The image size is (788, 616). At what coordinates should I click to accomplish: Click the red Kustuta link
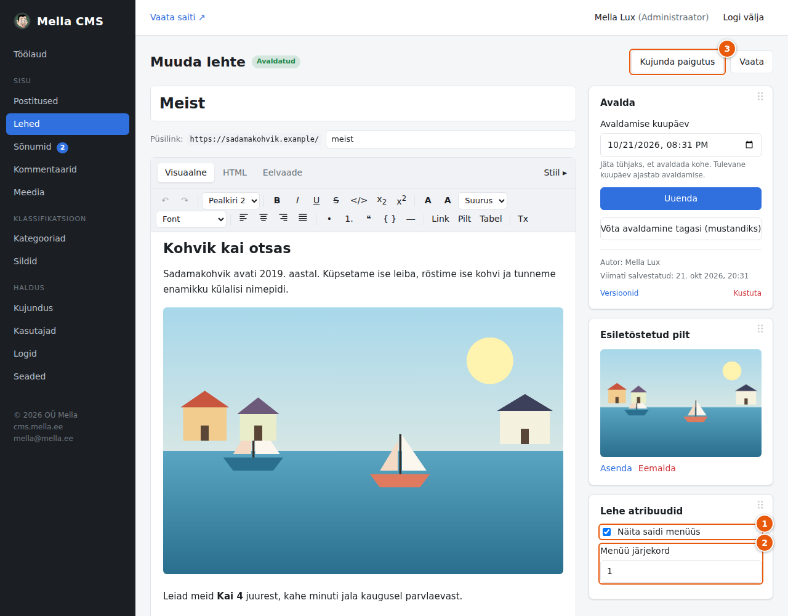pyautogui.click(x=747, y=293)
